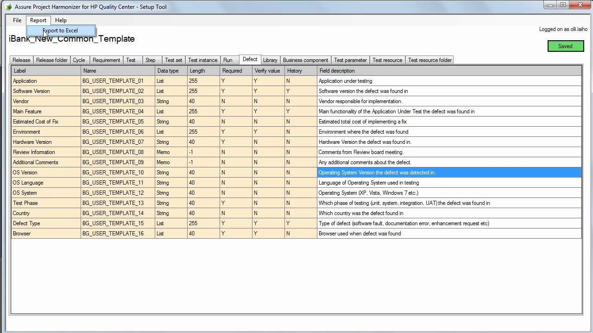Switch to the Test parameter tab
This screenshot has height=333, width=593.
coord(351,60)
